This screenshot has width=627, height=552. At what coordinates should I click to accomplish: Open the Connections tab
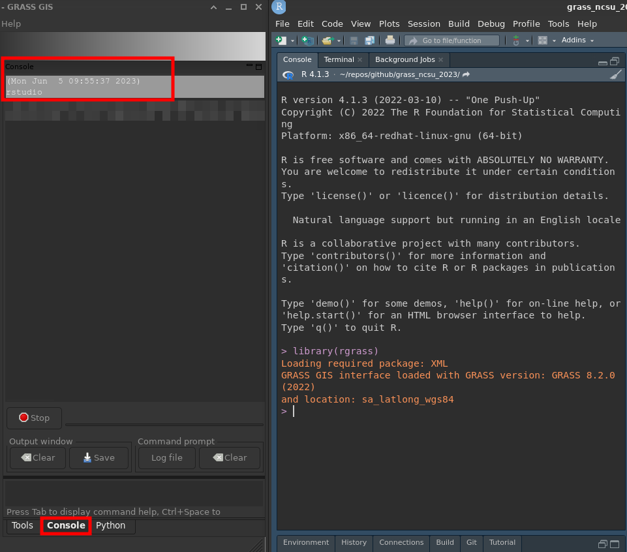[401, 542]
